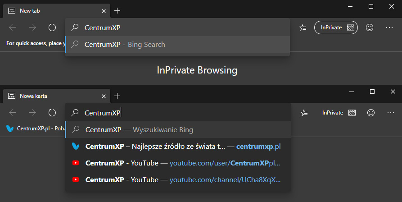Open favorites list in New tab window

303,28
